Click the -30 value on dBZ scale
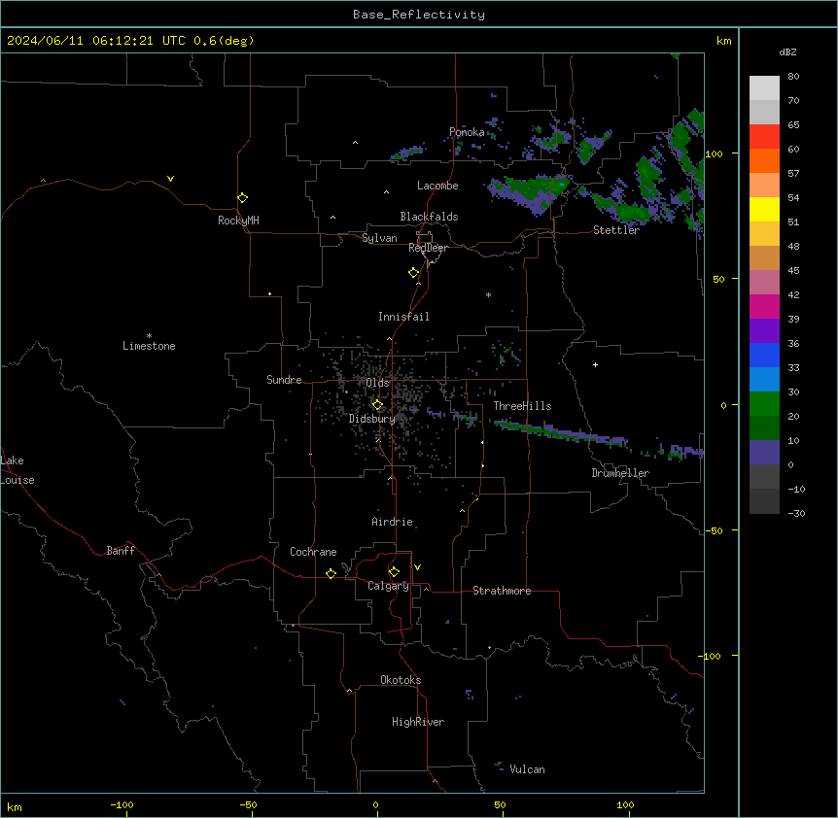Image resolution: width=838 pixels, height=818 pixels. [796, 513]
